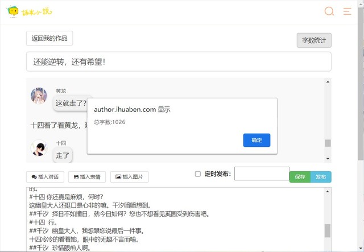The height and width of the screenshot is (252, 364).
Task: Enable the 定时发布 checkbox
Action: [198, 174]
